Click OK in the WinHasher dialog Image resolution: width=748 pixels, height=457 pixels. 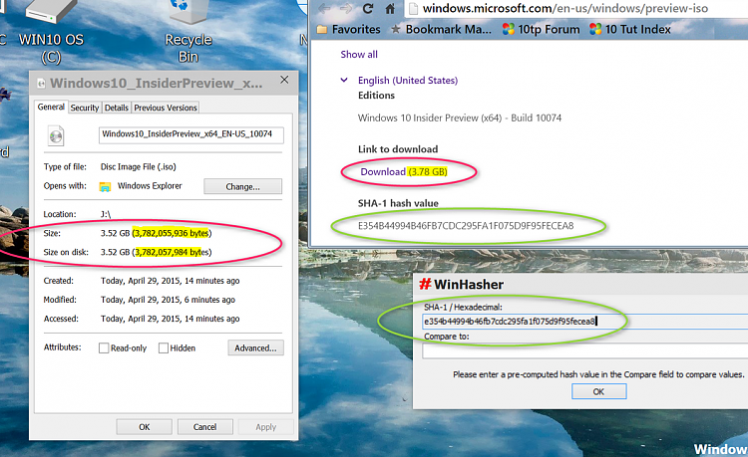tap(598, 391)
